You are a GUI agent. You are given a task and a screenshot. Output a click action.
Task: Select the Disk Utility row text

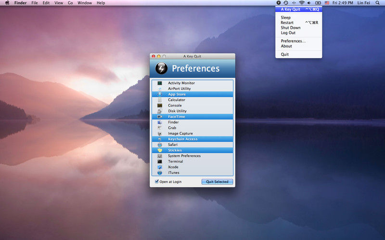pyautogui.click(x=177, y=111)
